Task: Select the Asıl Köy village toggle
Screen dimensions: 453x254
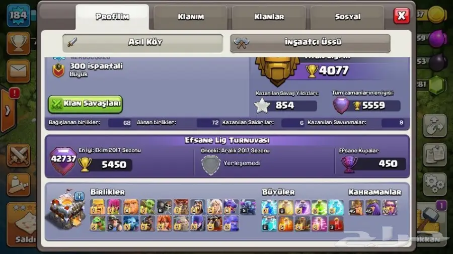Action: [143, 43]
